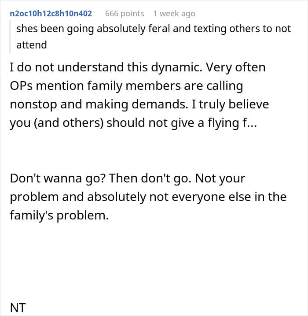Click the parenthetical (and others)
The height and width of the screenshot is (316, 308).
click(x=69, y=123)
